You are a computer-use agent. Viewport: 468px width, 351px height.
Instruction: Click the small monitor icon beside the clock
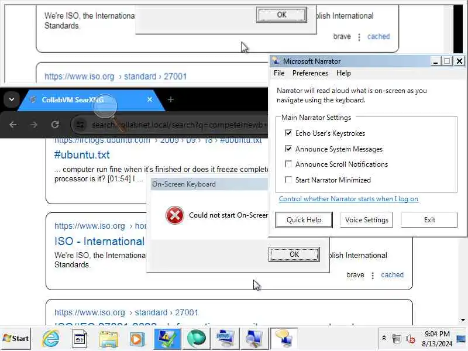(461, 339)
